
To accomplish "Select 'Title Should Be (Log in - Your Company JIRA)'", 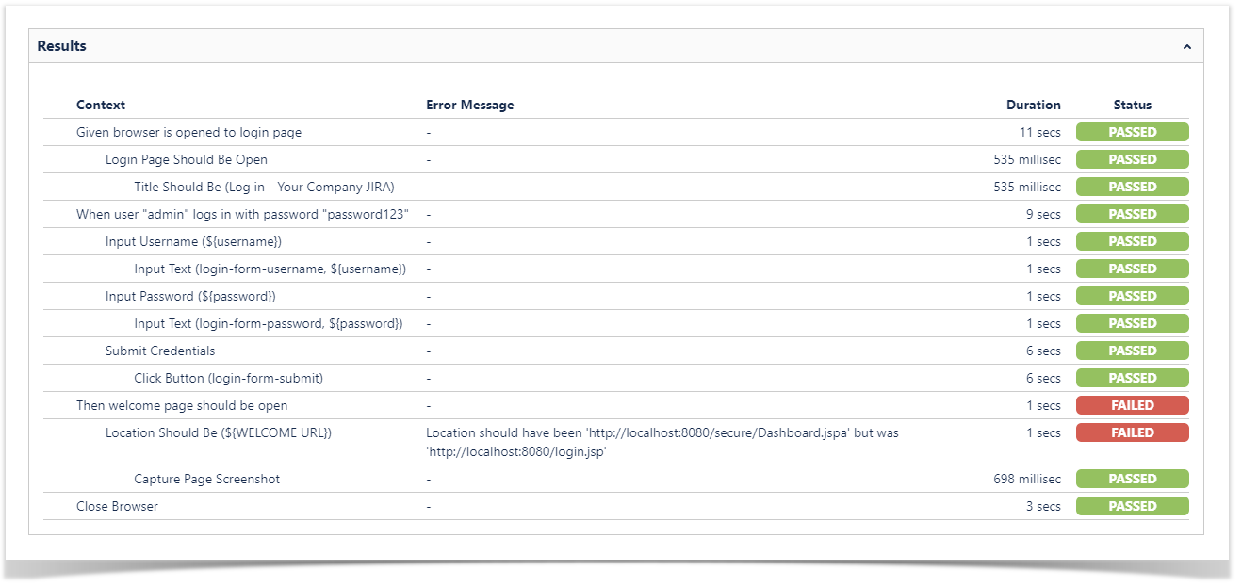I will click(265, 187).
